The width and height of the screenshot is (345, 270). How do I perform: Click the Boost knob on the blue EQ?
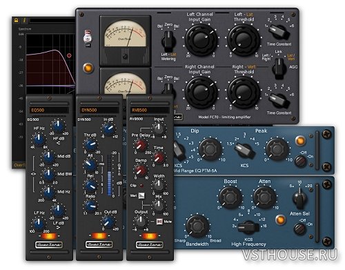pyautogui.click(x=230, y=197)
